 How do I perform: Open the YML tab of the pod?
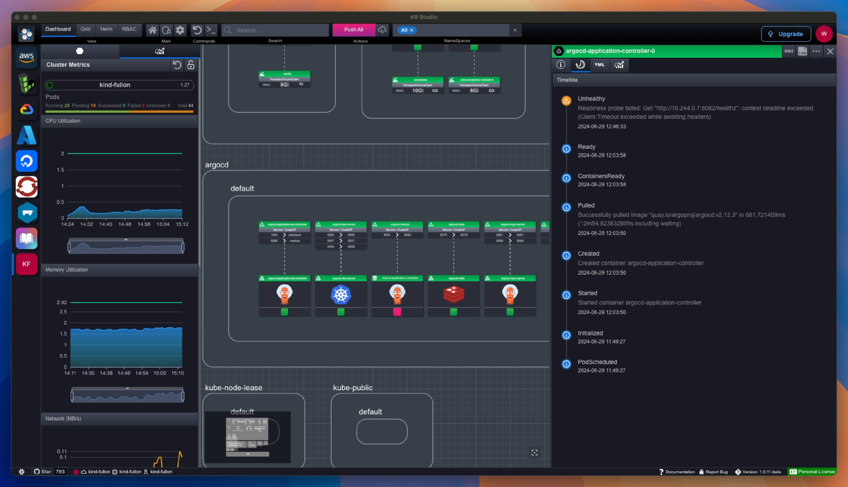[599, 64]
